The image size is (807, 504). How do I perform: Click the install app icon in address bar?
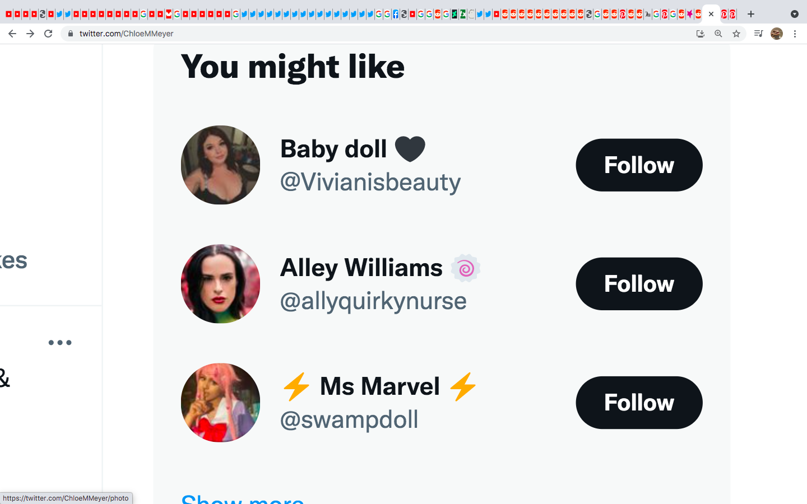(x=700, y=34)
